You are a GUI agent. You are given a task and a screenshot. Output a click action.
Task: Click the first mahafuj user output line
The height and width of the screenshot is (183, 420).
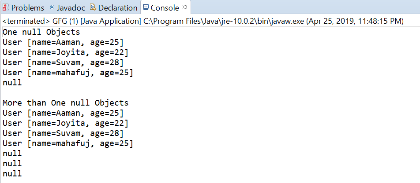pyautogui.click(x=68, y=73)
